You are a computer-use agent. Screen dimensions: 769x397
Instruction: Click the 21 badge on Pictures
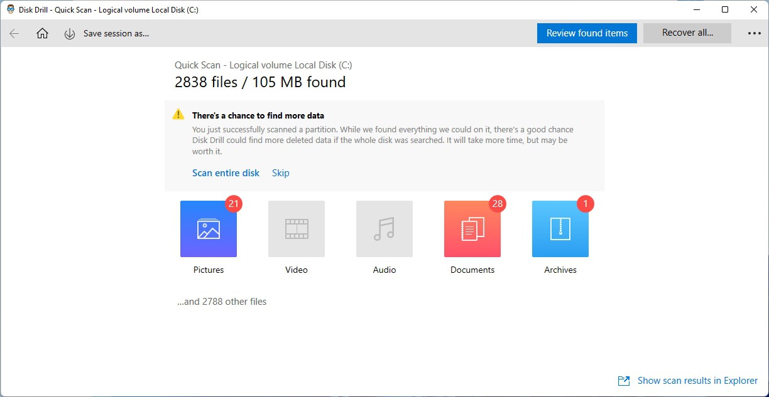(234, 204)
